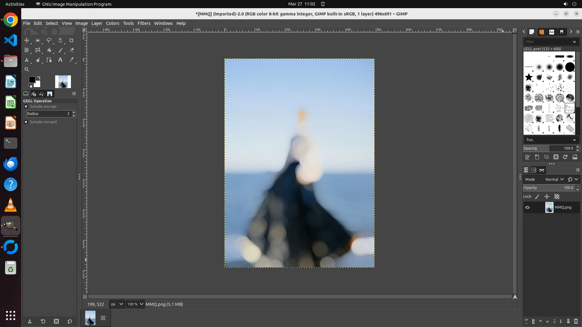Select the Crop tool

pyautogui.click(x=71, y=40)
